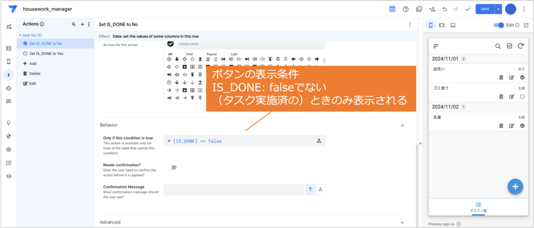Viewport: 534px width, 228px height.
Task: Click the SAVE button
Action: [485, 9]
